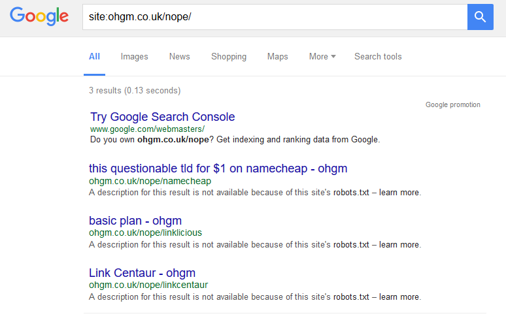Switch to the News tab

[179, 57]
